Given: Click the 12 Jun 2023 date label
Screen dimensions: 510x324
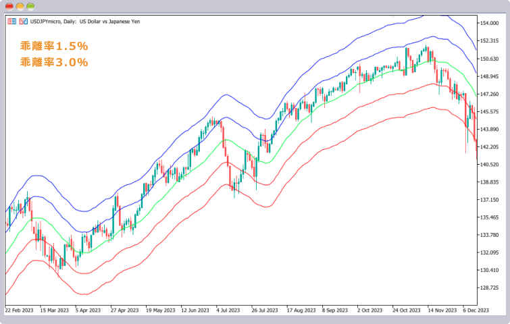Looking at the screenshot, I should point(195,310).
